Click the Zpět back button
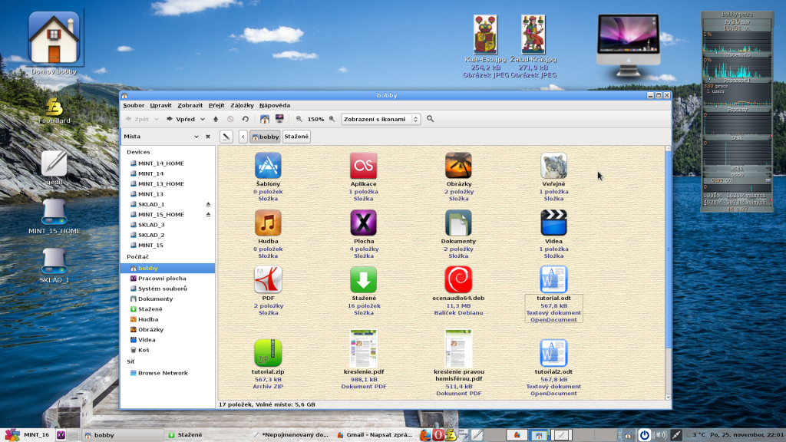This screenshot has width=786, height=442. click(x=137, y=119)
